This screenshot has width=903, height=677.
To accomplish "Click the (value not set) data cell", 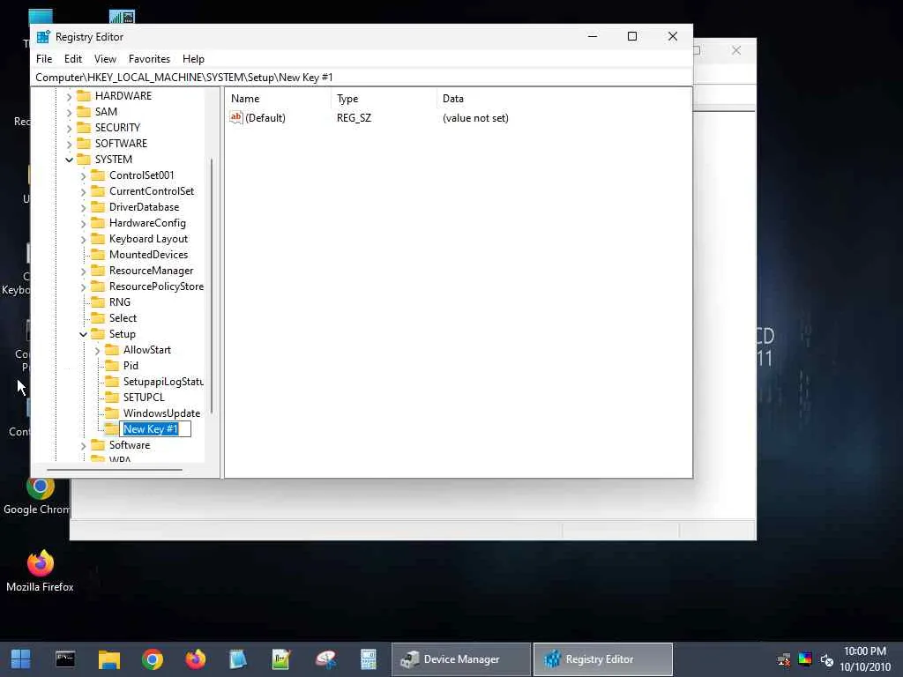I will coord(475,118).
